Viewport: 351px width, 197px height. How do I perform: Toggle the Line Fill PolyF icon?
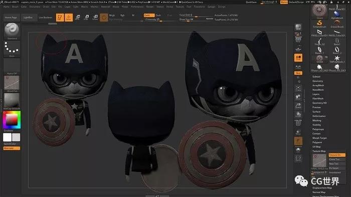point(298,123)
